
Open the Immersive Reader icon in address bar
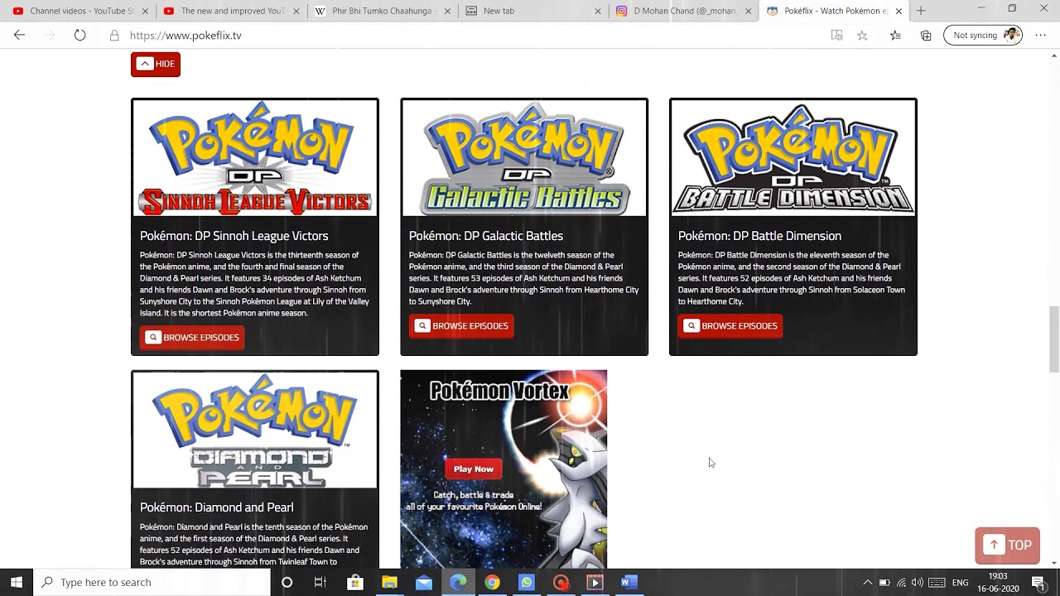(837, 36)
